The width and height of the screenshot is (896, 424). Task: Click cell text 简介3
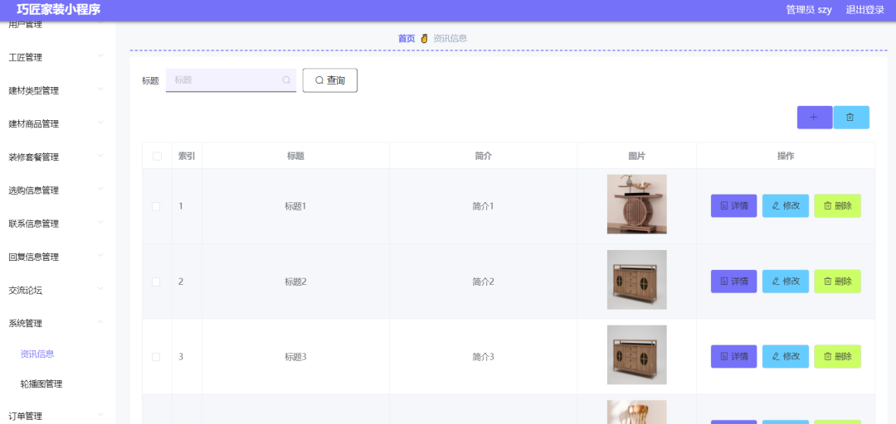point(483,357)
